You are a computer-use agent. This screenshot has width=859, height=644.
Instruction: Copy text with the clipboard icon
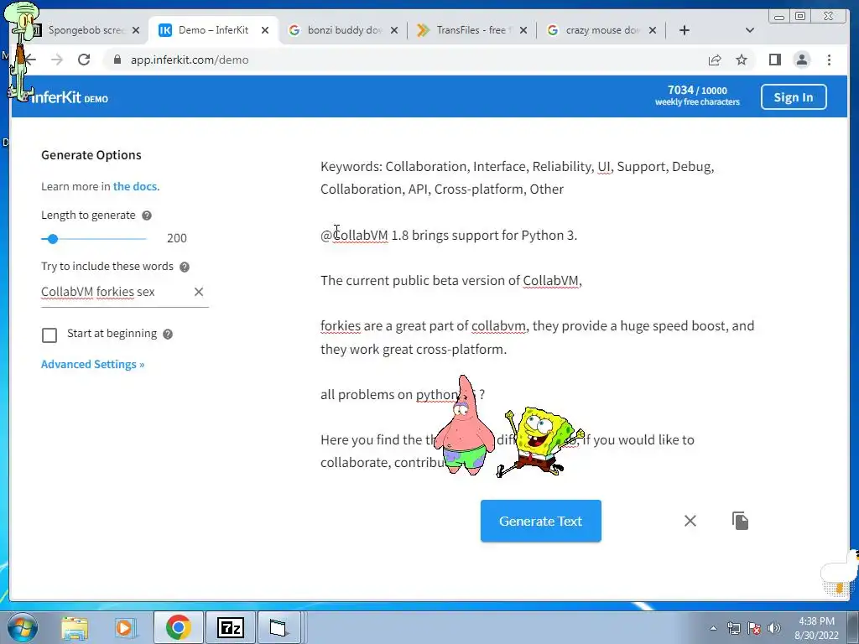(x=740, y=521)
